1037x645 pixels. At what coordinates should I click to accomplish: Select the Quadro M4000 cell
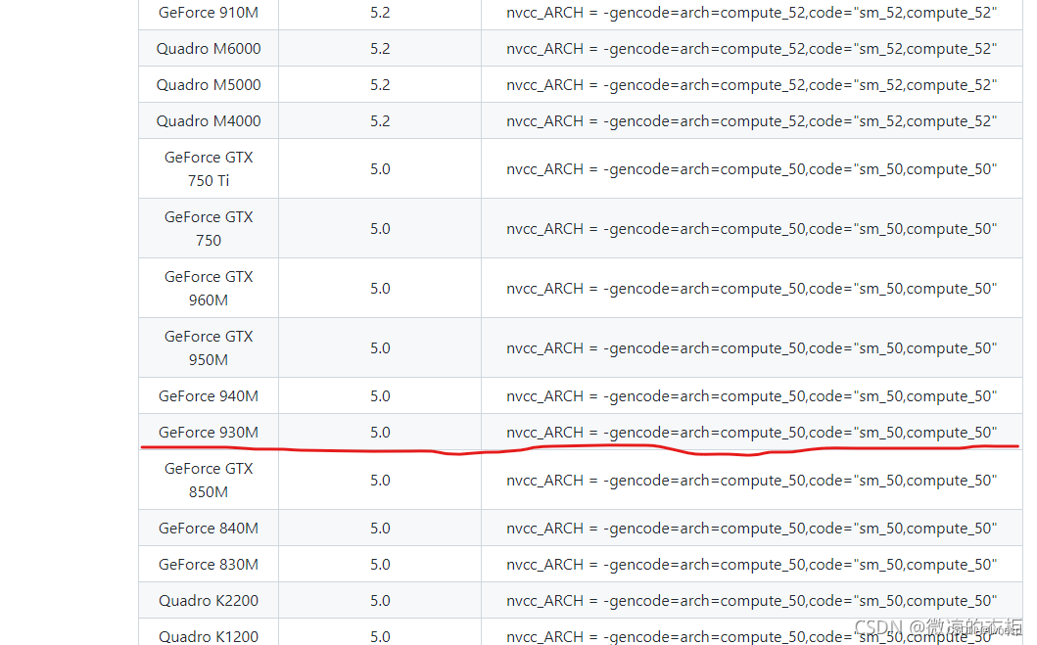tap(209, 121)
